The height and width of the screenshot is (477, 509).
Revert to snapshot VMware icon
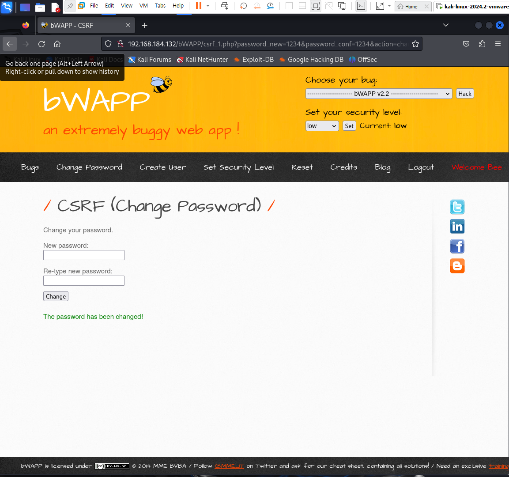pos(257,6)
